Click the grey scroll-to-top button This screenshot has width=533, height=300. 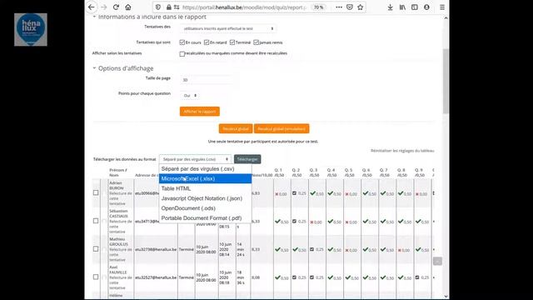(x=437, y=261)
